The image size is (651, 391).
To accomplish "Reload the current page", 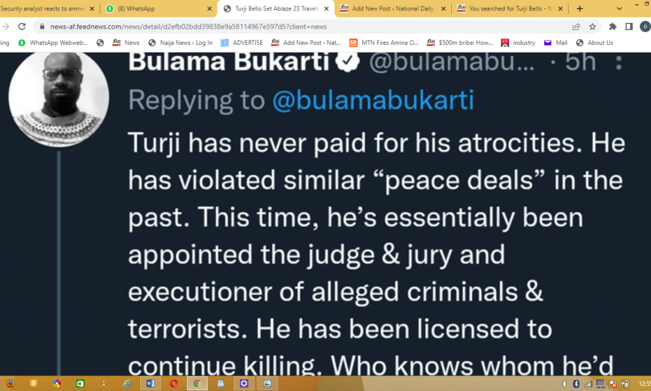I will tap(21, 27).
